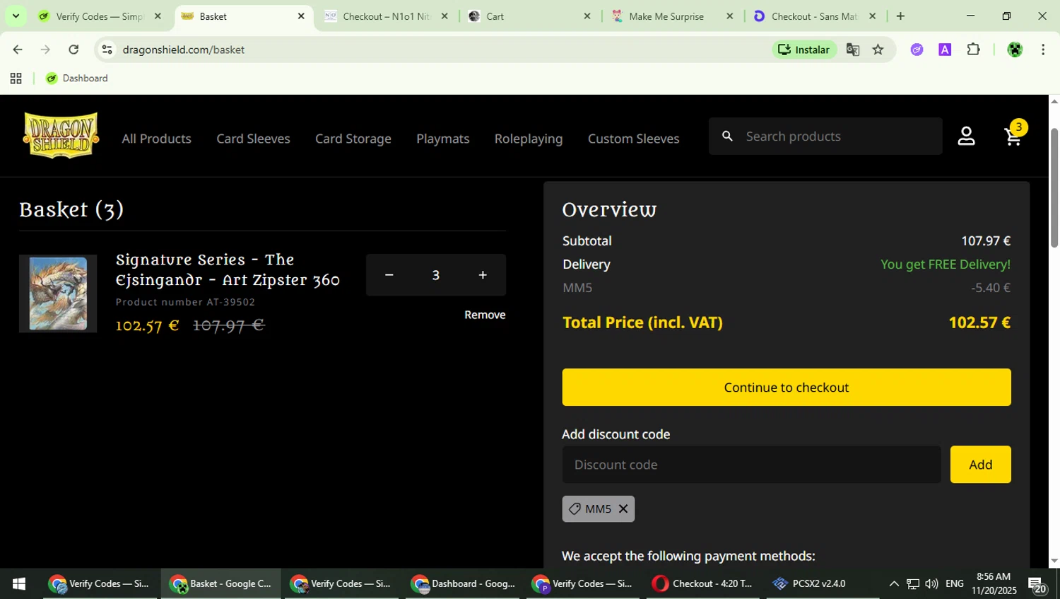Viewport: 1060px width, 599px height.
Task: Open Custom Sleeves menu
Action: pos(634,139)
